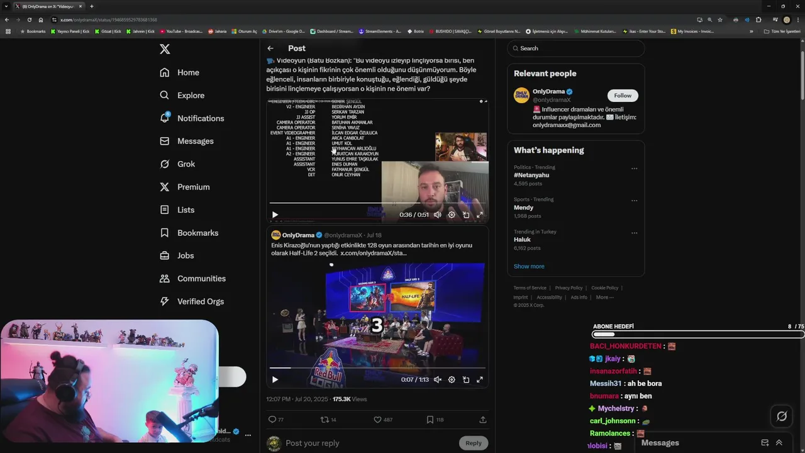Expand the Messages drawer chevron
The width and height of the screenshot is (805, 453).
(779, 443)
